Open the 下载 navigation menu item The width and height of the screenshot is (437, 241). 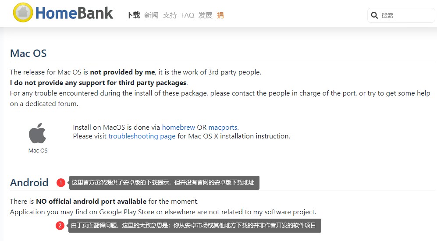(133, 15)
